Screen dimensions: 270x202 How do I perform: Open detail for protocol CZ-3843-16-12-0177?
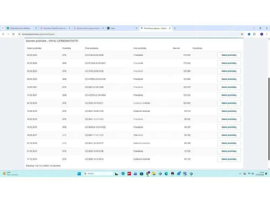[229, 143]
